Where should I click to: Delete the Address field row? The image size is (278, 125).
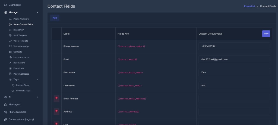click(x=56, y=111)
